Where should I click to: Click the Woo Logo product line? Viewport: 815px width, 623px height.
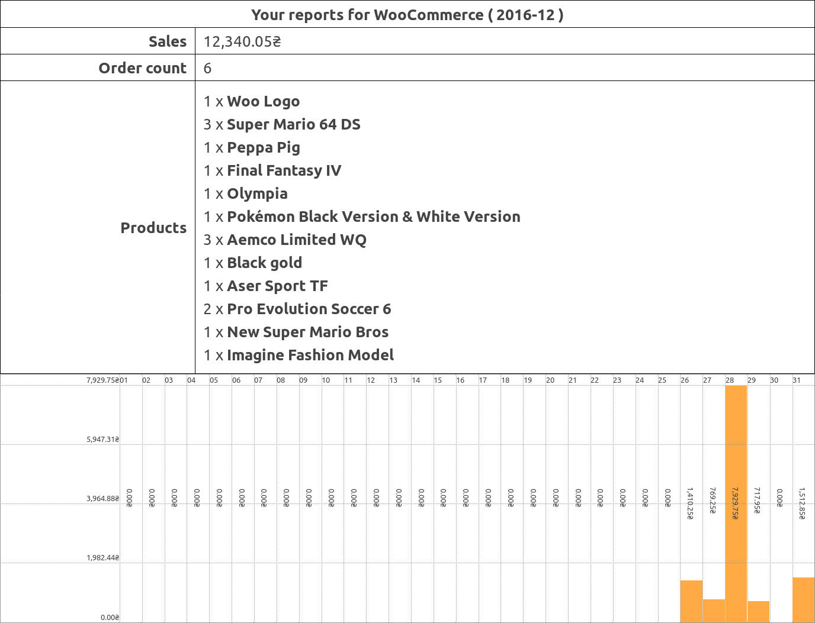252,101
